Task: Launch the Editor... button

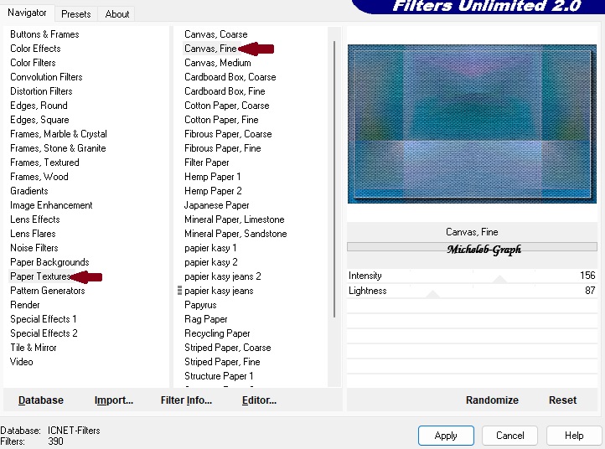Action: click(259, 400)
